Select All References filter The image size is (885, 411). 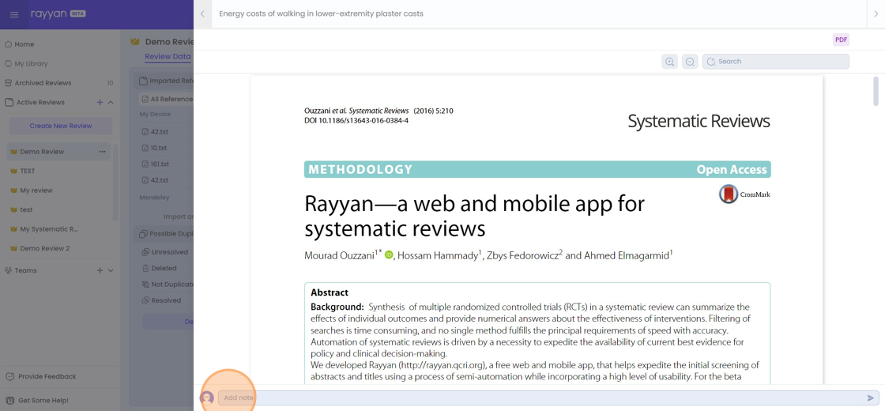click(167, 99)
